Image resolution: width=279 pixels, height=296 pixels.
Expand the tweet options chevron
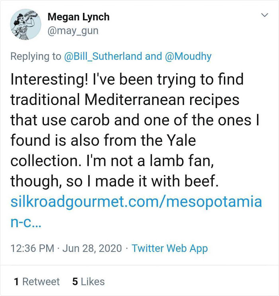pyautogui.click(x=264, y=15)
